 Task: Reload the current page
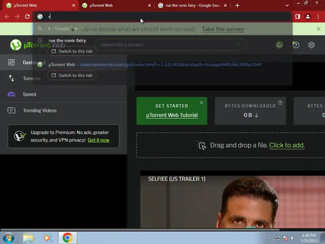click(27, 17)
